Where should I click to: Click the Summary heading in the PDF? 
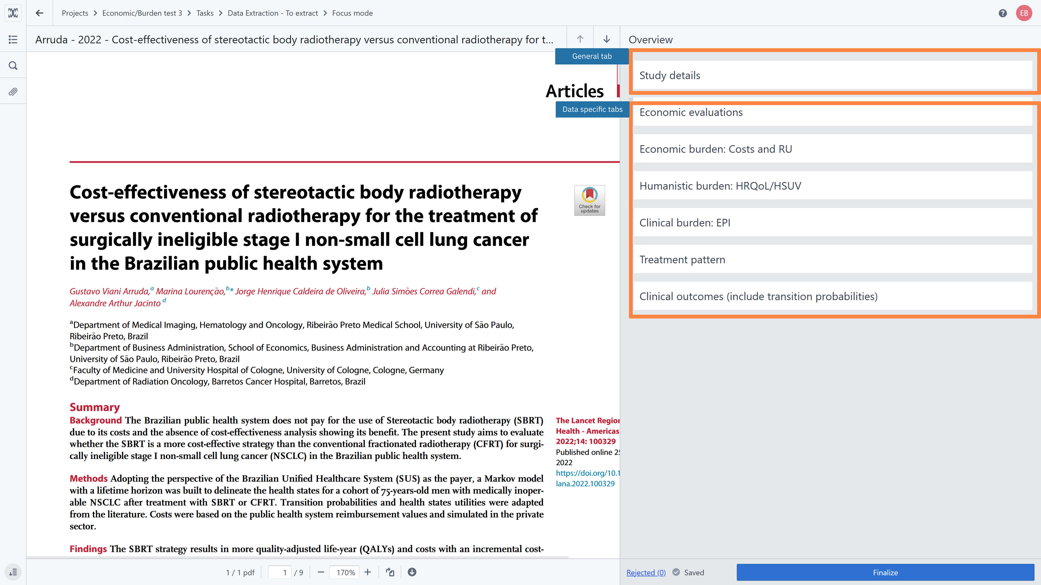coord(95,407)
